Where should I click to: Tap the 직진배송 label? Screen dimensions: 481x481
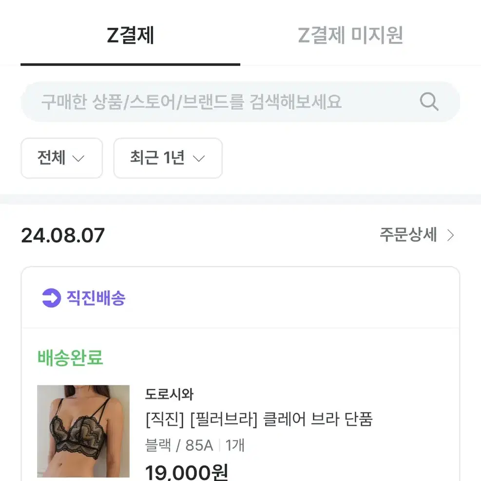click(96, 298)
